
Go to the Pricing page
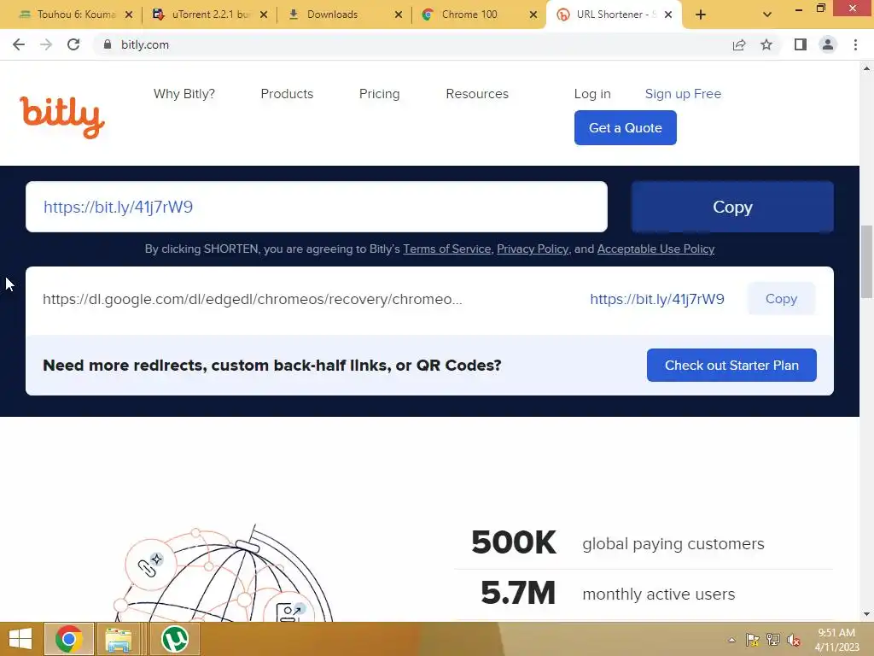(x=379, y=94)
